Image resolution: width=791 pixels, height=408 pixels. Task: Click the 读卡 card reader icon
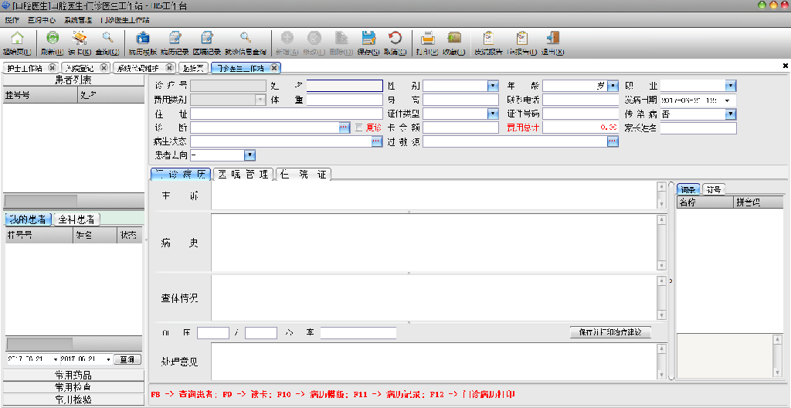click(80, 39)
